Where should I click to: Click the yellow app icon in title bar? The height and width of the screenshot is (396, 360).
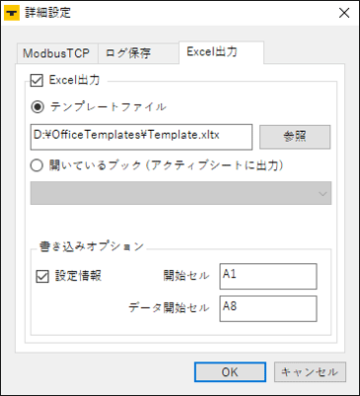12,13
